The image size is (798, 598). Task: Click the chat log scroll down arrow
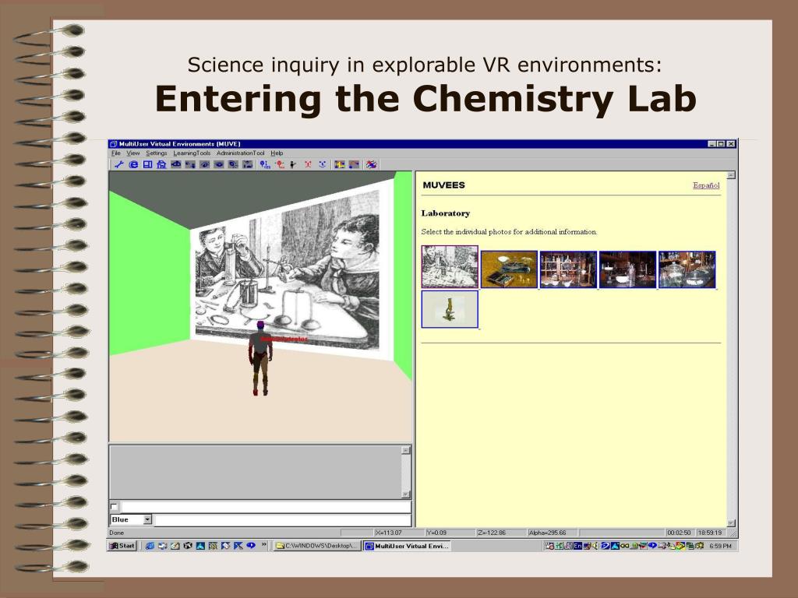point(405,494)
